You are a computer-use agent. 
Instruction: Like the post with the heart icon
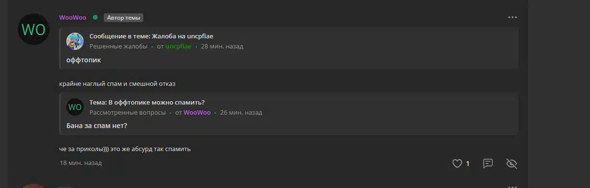click(x=457, y=164)
